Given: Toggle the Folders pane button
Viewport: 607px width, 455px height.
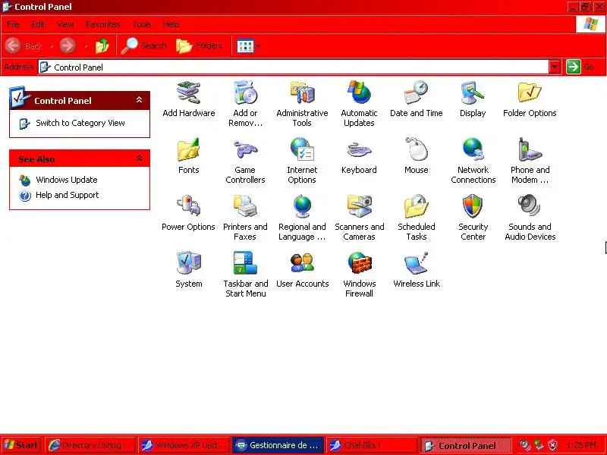Looking at the screenshot, I should point(200,45).
